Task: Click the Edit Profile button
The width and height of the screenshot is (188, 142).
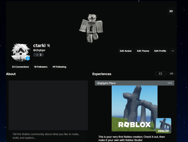Action: pos(160,51)
